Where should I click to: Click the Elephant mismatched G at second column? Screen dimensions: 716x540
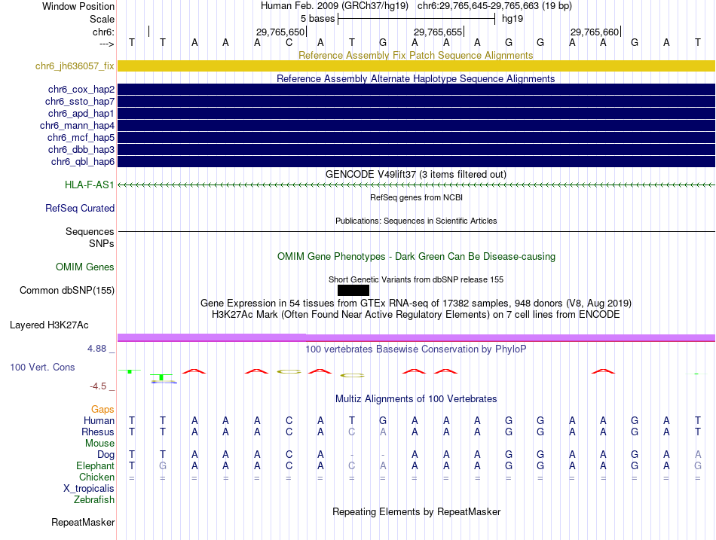point(163,465)
